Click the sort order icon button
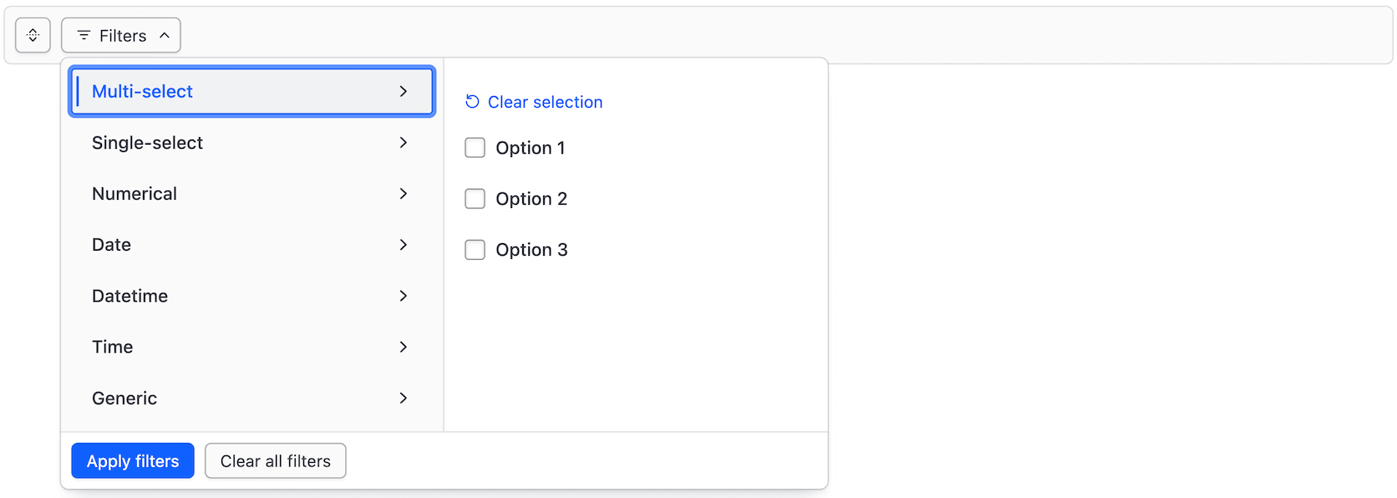This screenshot has height=498, width=1397. click(33, 34)
